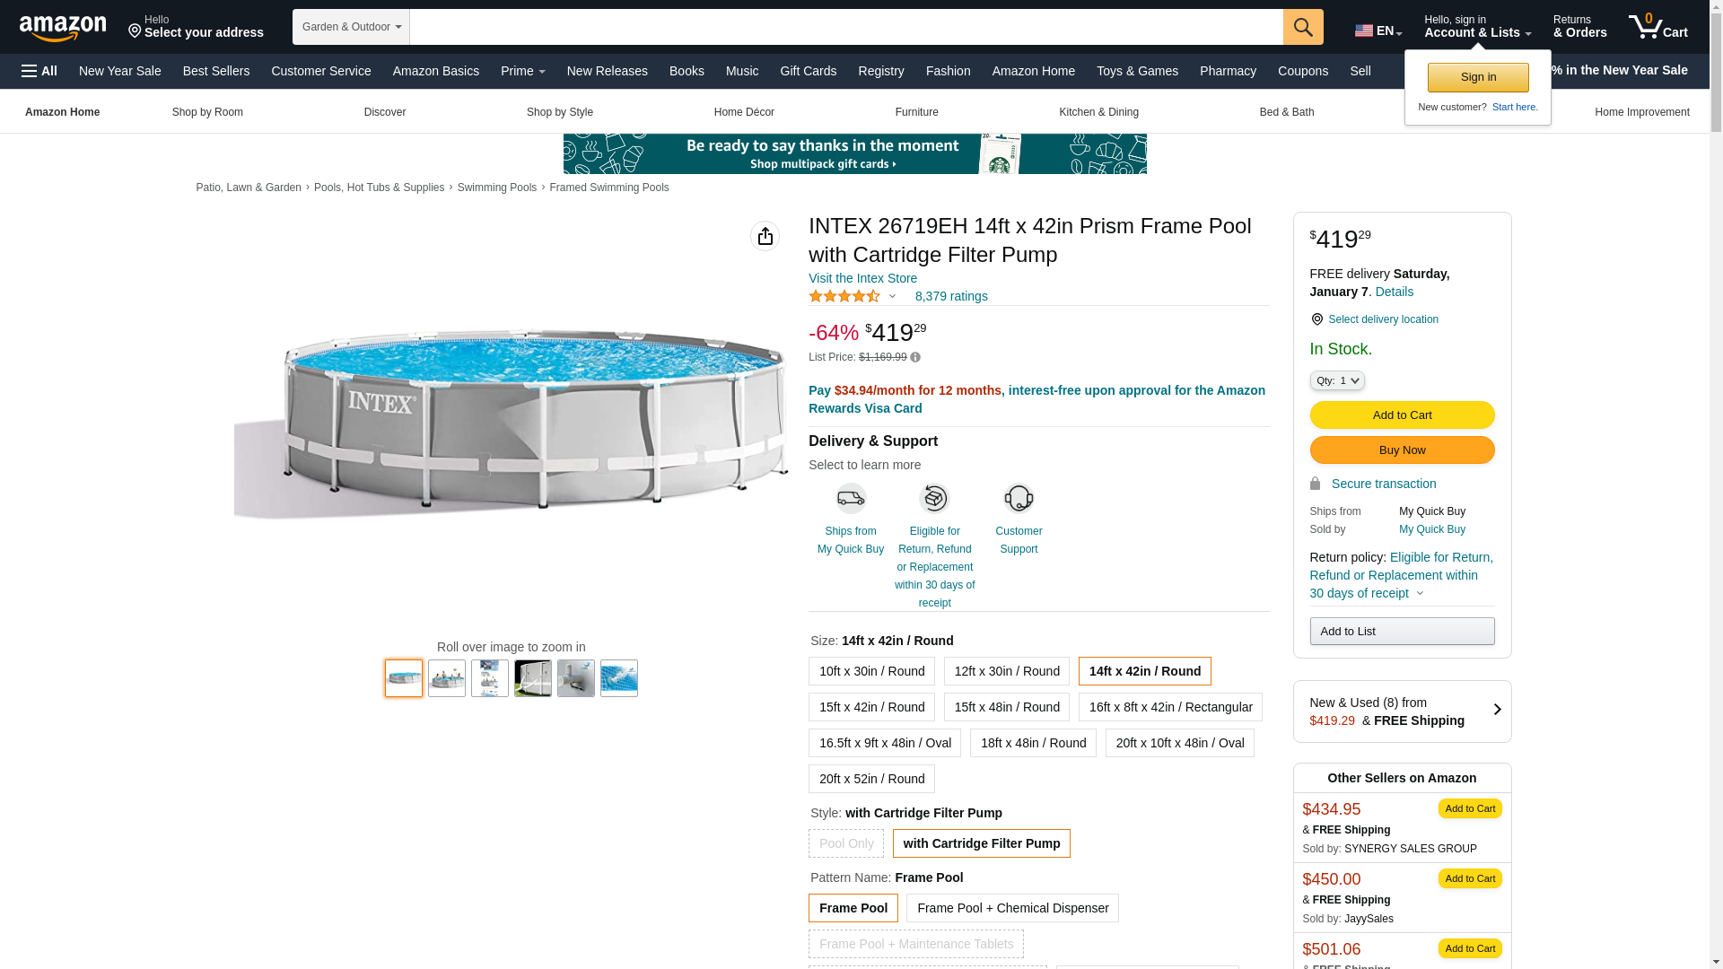Viewport: 1723px width, 969px height.
Task: Click the Ships from delivery truck icon
Action: coord(851,498)
